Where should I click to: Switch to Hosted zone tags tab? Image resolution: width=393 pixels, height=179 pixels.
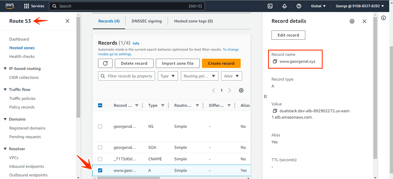pos(193,21)
